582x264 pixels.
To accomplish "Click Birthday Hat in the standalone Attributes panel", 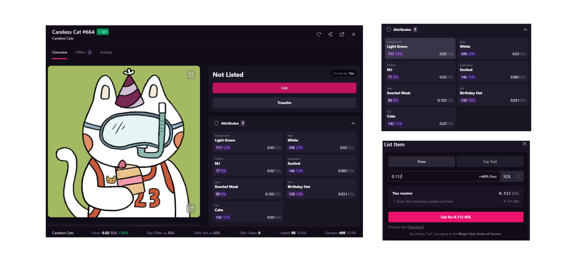I will (493, 95).
